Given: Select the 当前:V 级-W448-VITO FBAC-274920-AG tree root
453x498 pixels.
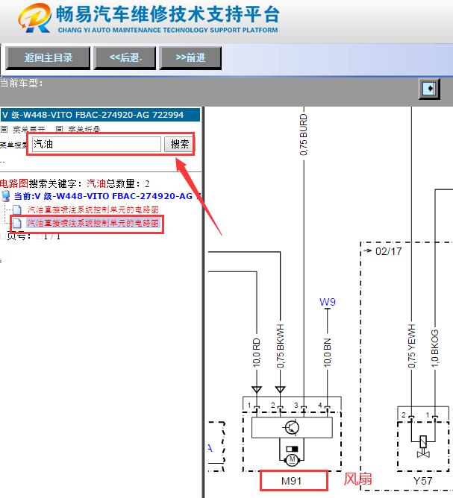Looking at the screenshot, I should pos(107,196).
